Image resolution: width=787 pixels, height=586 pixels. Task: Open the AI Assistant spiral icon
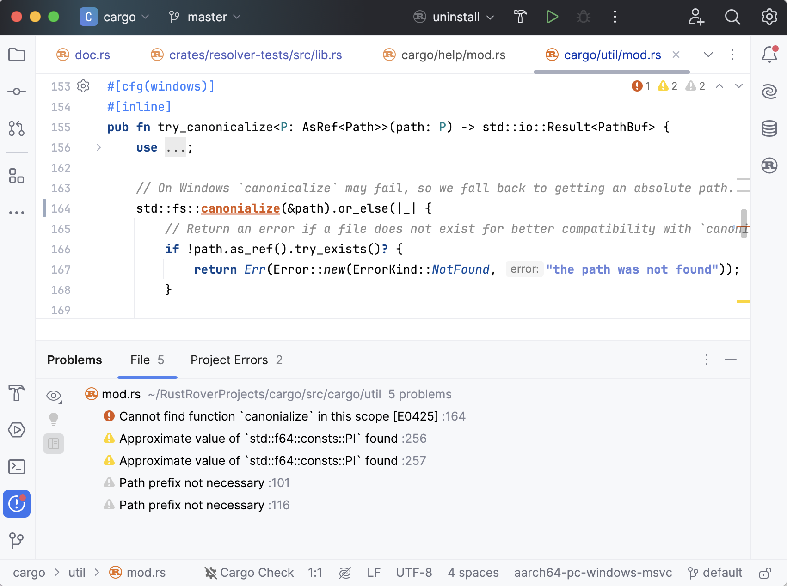tap(769, 91)
